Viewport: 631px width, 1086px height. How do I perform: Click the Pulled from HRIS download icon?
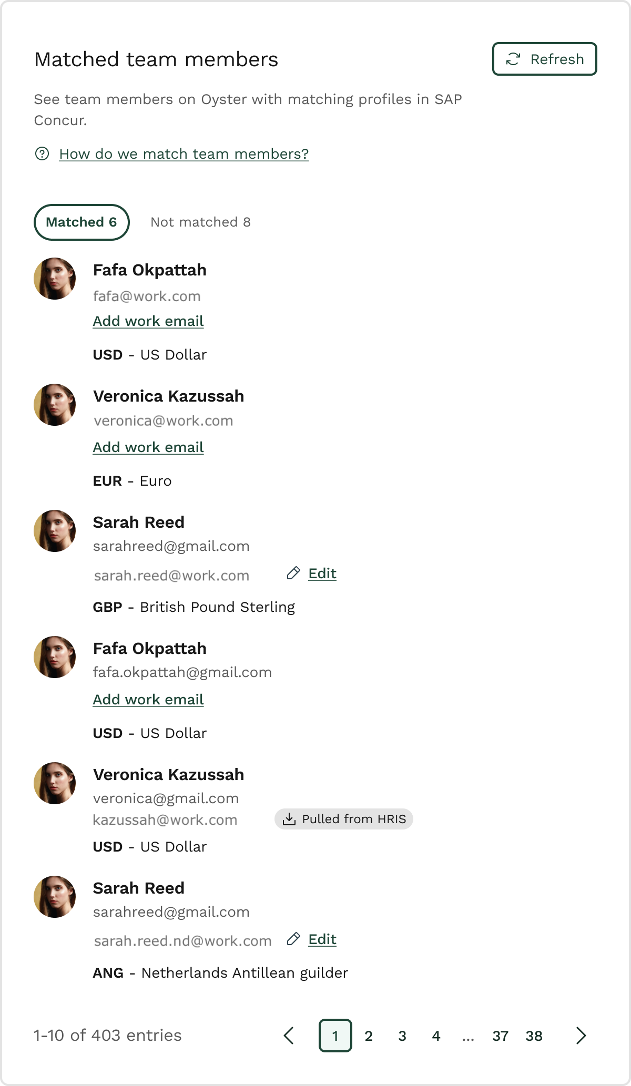tap(289, 819)
